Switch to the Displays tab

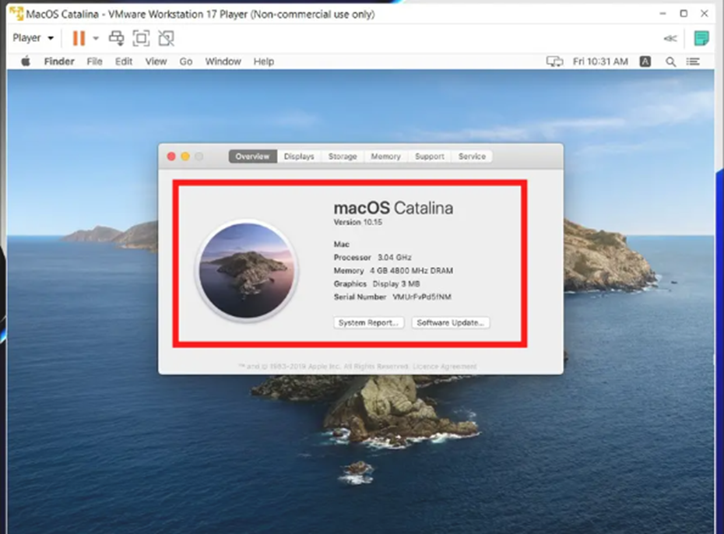click(299, 156)
